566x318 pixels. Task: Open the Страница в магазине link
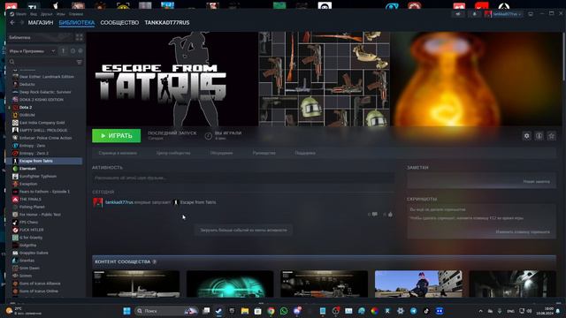click(x=118, y=153)
